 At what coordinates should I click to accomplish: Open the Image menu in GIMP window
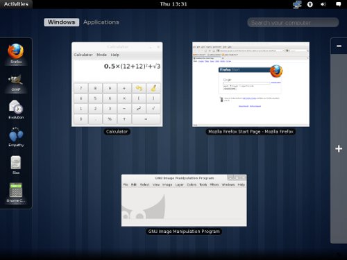(167, 184)
